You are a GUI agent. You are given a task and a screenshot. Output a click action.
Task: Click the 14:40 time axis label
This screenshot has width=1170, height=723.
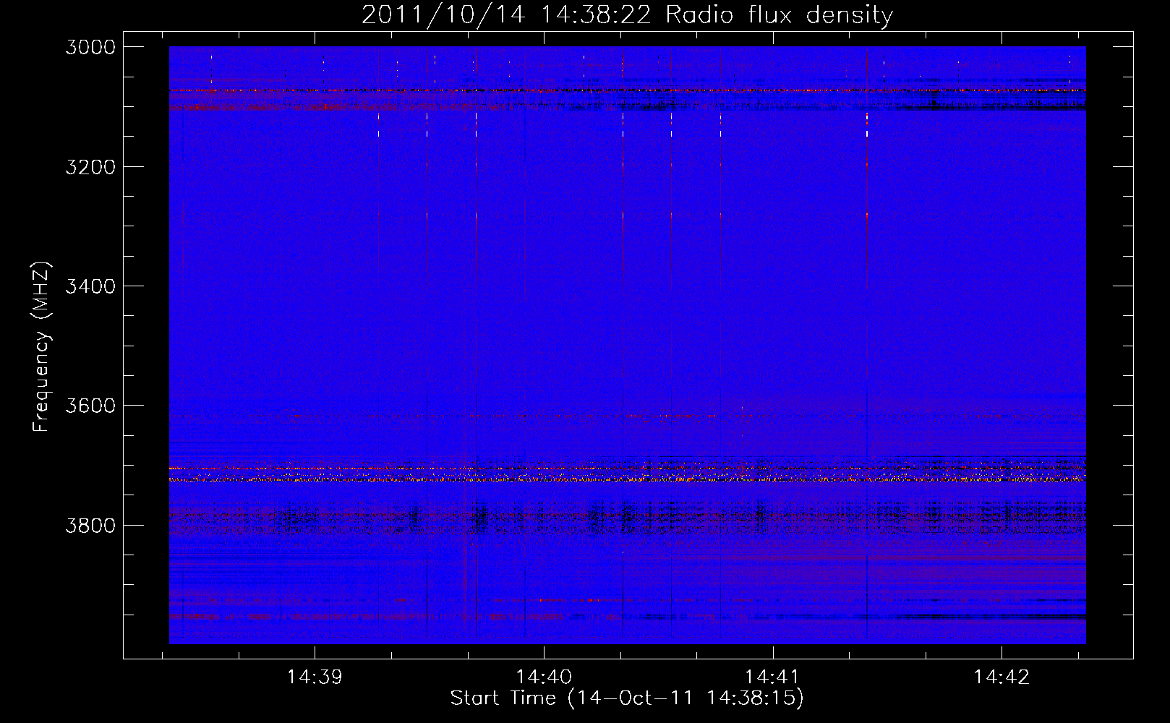(x=544, y=677)
